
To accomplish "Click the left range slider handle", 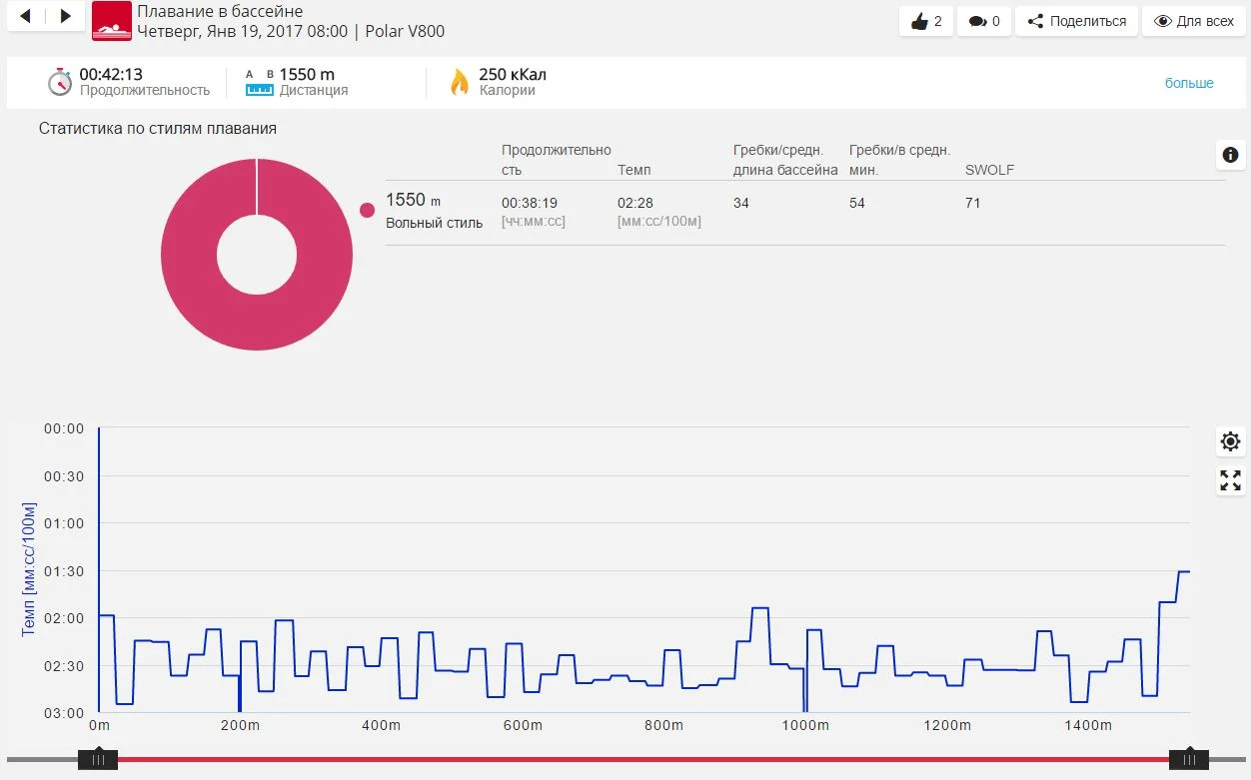I will pos(98,760).
